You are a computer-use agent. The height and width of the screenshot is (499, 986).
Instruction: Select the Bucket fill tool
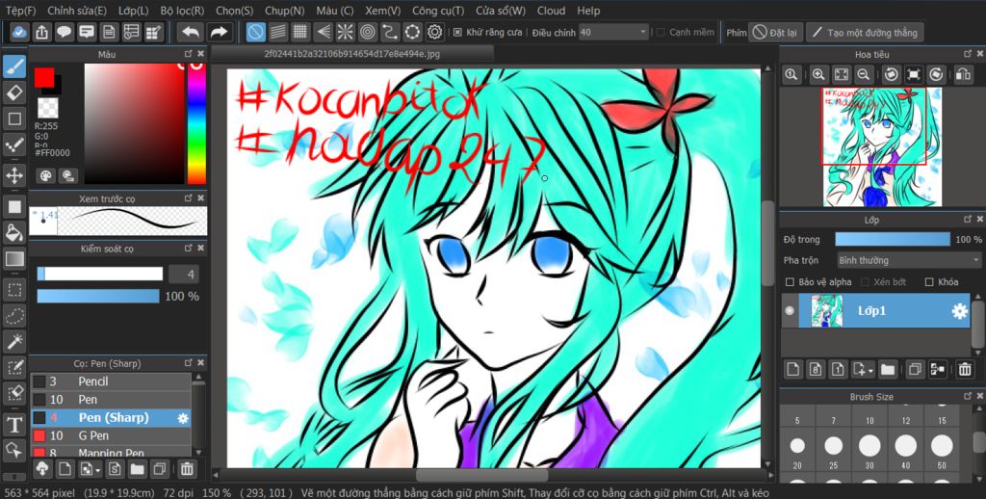(13, 233)
